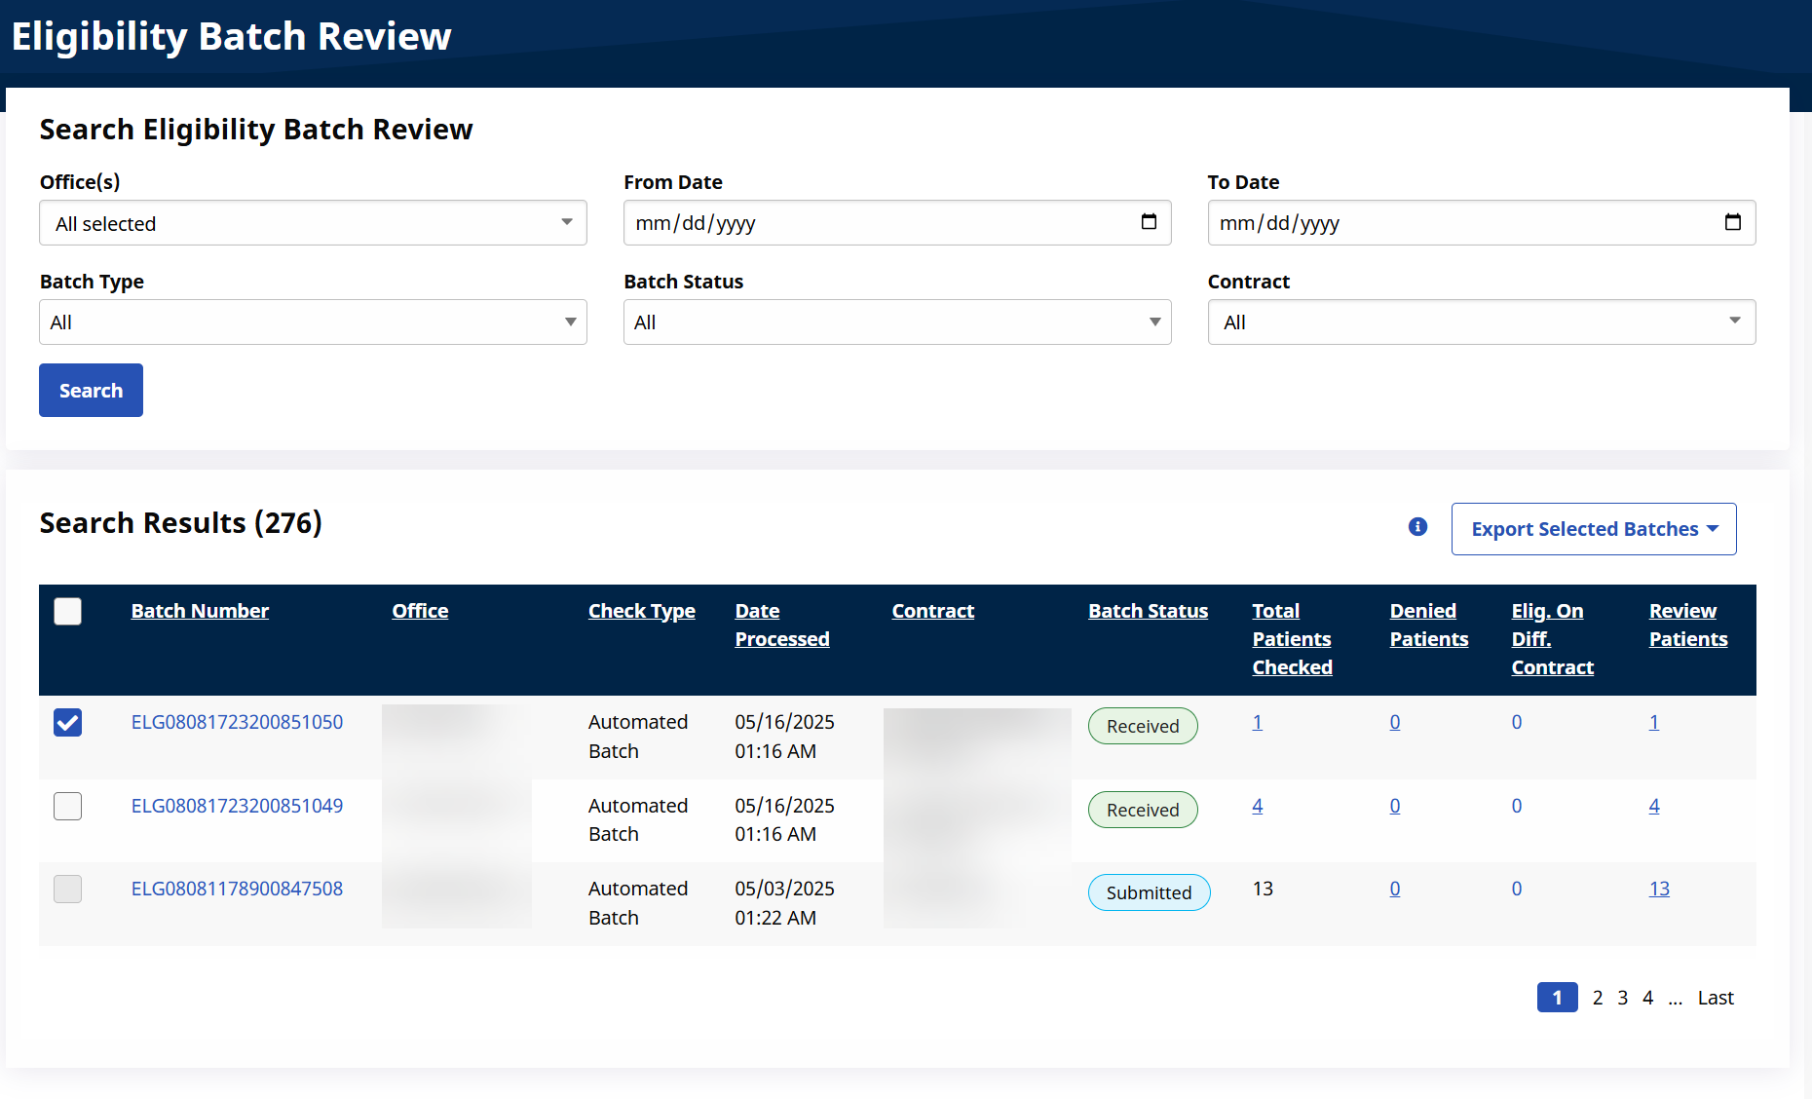Expand the Contract dropdown filter

[1481, 322]
